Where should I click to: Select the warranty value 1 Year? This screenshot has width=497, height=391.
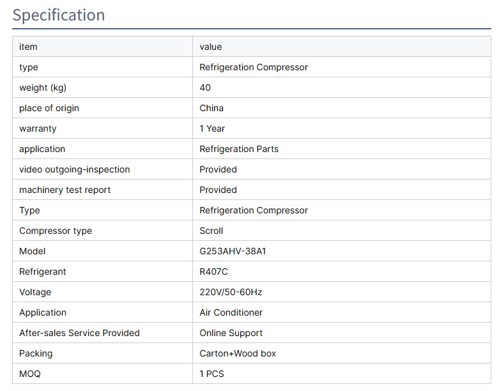(x=212, y=128)
